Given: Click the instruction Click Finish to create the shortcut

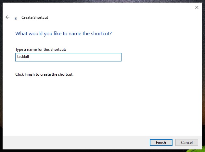Looking at the screenshot, I should 44,74.
